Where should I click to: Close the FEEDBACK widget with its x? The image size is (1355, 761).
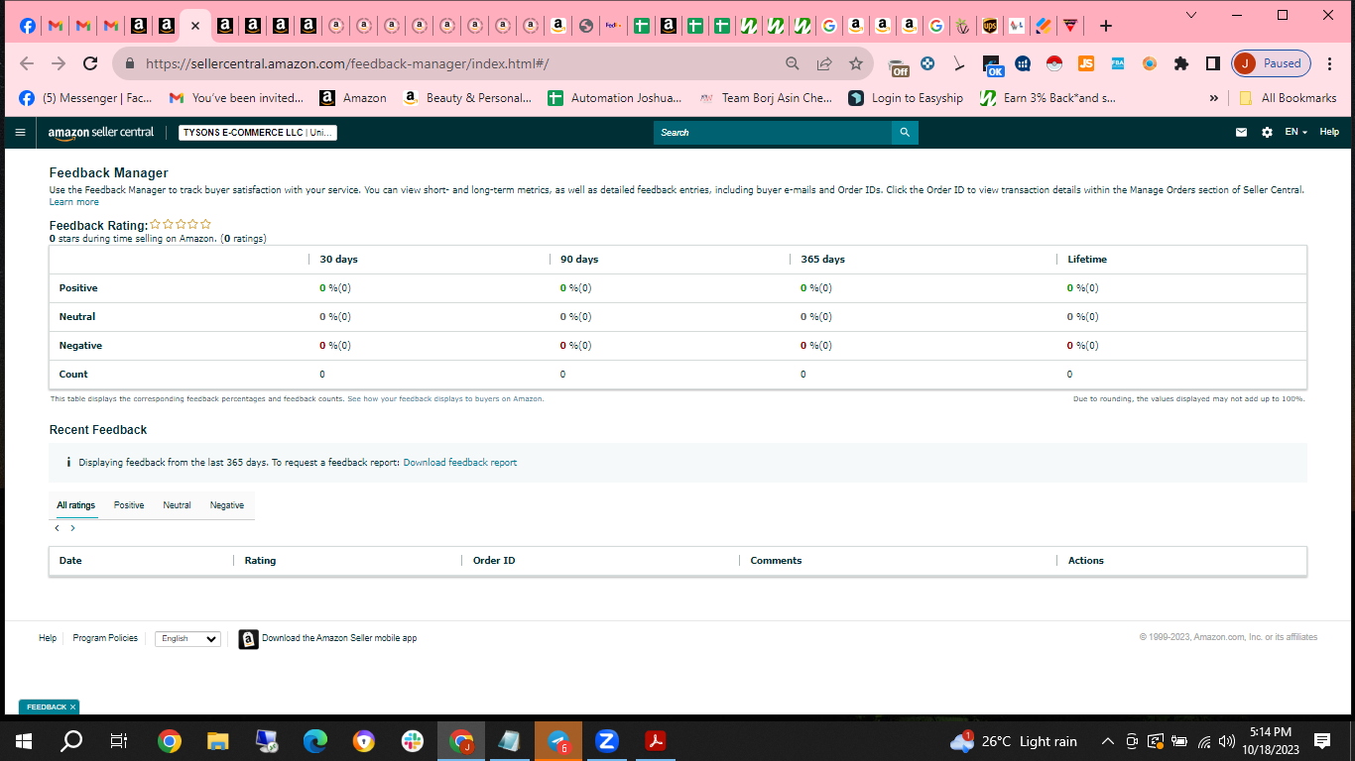(72, 707)
